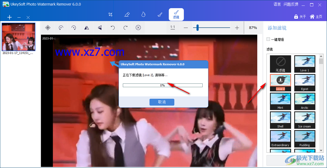
Task: Flip the image vertically
Action: click(x=100, y=28)
